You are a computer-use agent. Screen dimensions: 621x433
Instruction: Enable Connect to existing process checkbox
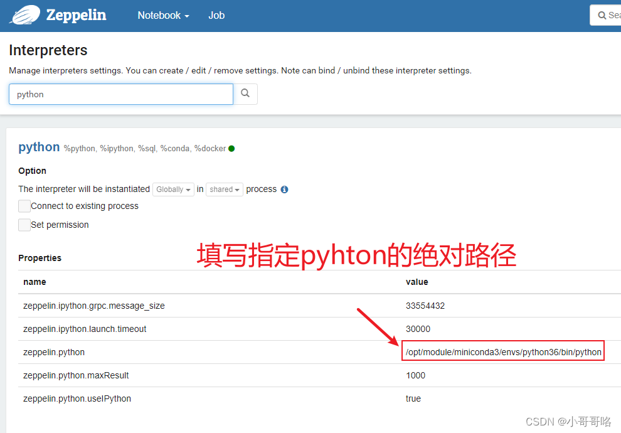[24, 206]
